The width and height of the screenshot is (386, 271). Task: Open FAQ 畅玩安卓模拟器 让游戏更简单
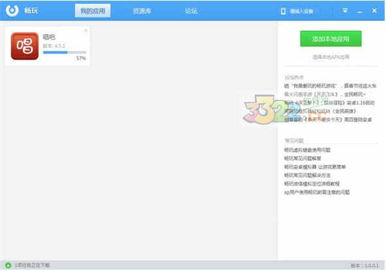(x=315, y=167)
